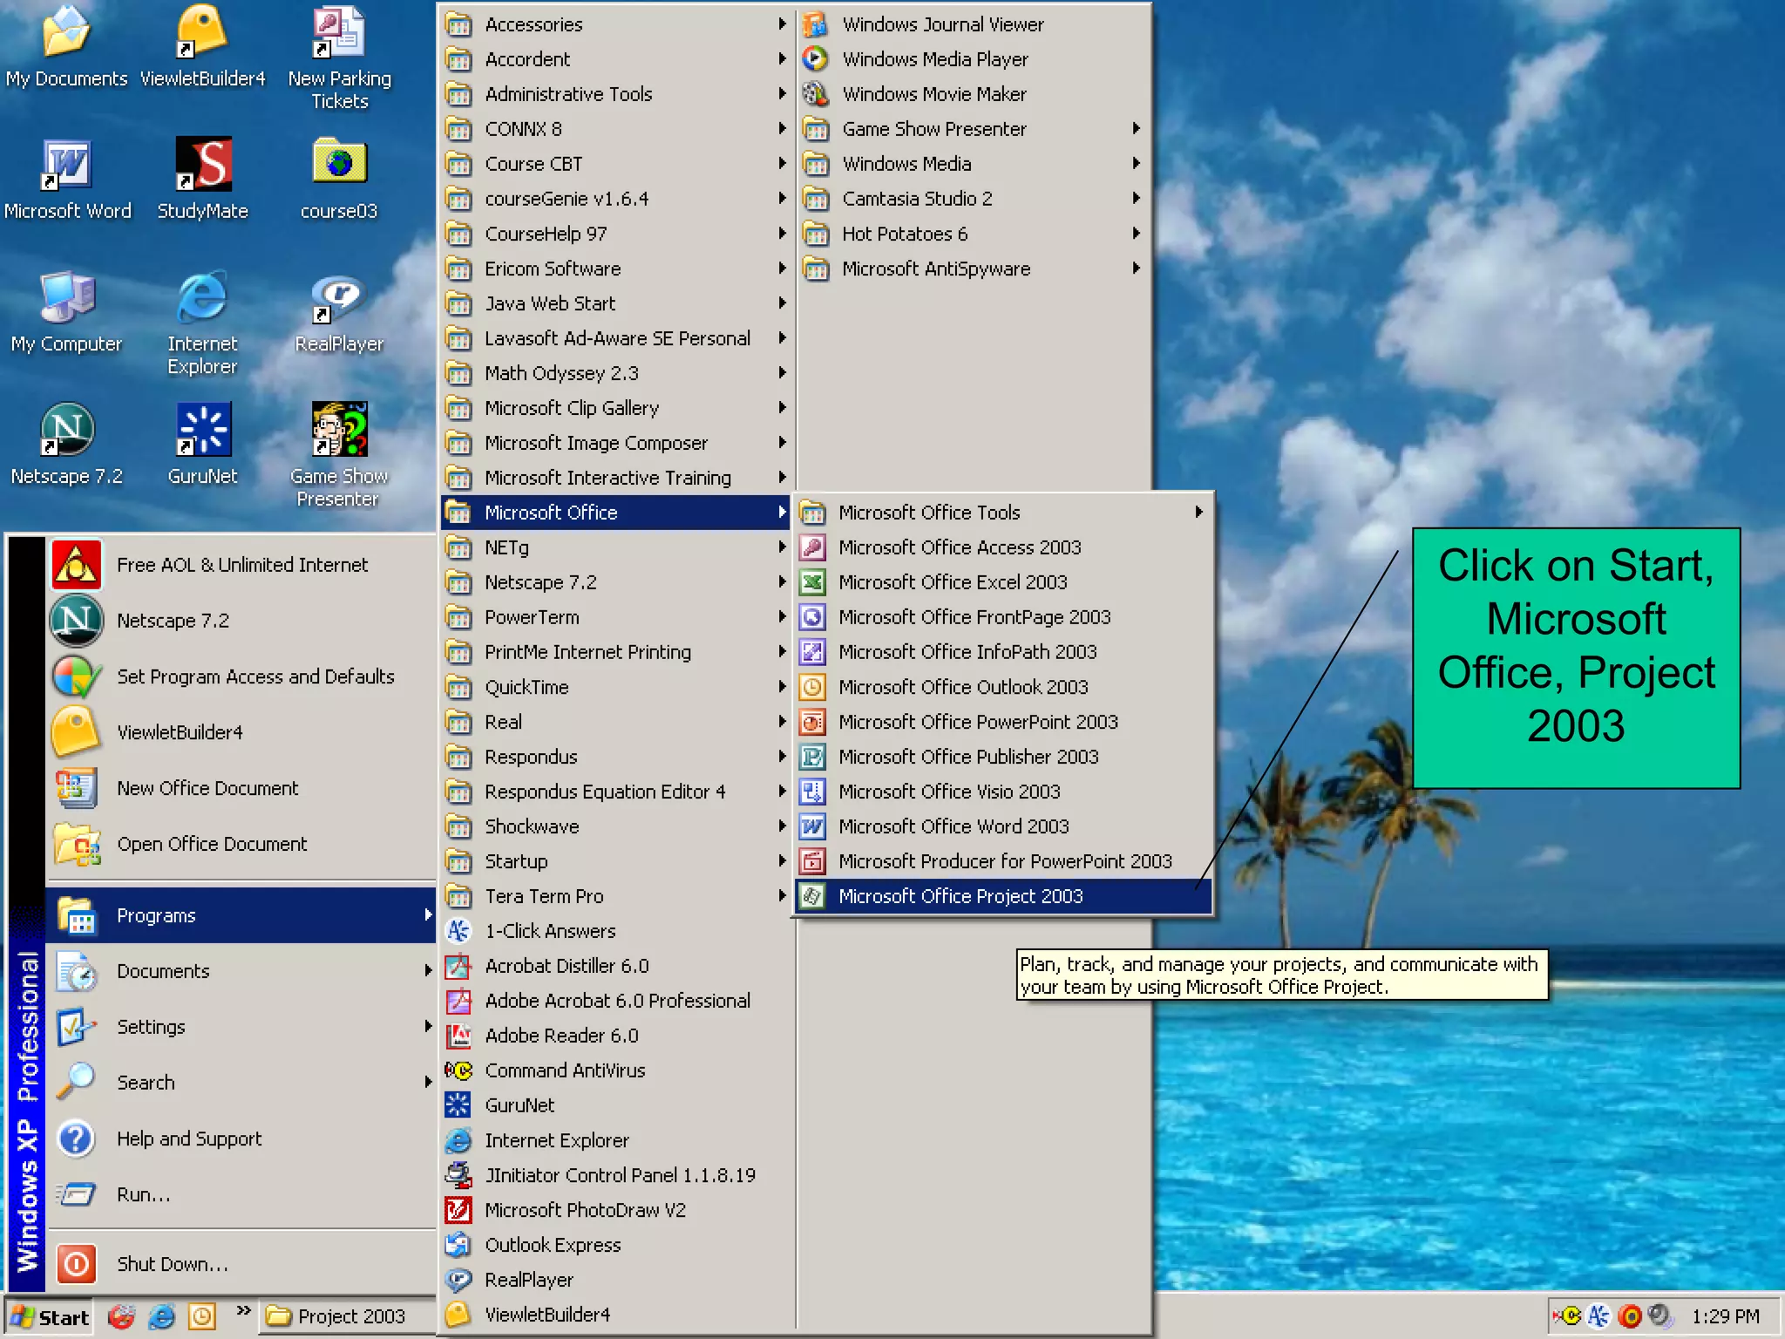Click New Office Document
The height and width of the screenshot is (1339, 1785).
pyautogui.click(x=242, y=788)
